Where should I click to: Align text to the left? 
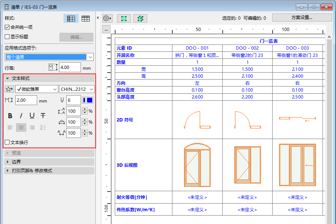coord(10,127)
